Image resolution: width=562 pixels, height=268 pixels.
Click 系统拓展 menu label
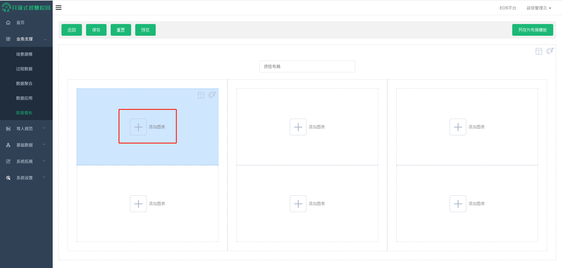25,161
